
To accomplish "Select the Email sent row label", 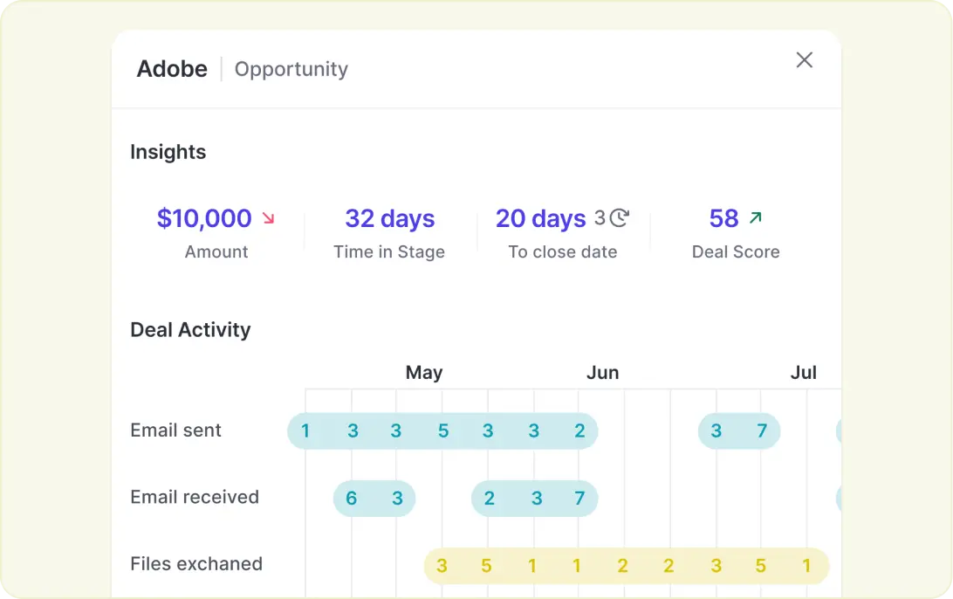I will coord(175,430).
